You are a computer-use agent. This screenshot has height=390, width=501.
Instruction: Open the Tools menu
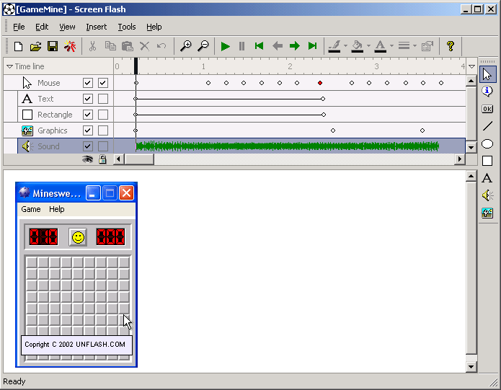[127, 27]
